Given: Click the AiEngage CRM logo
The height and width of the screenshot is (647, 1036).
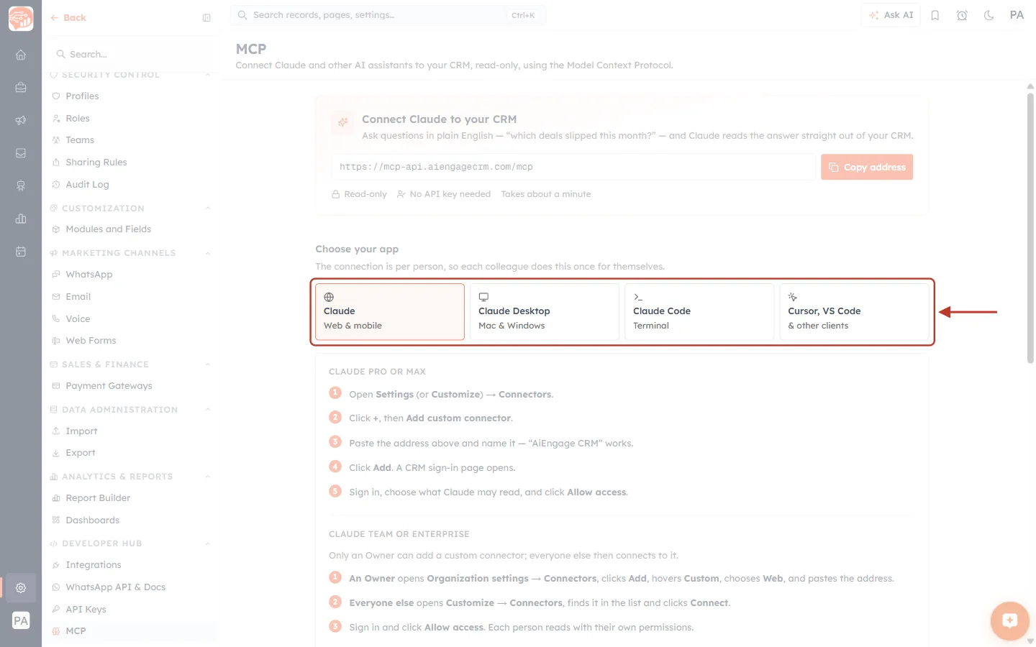Looking at the screenshot, I should click(x=21, y=19).
